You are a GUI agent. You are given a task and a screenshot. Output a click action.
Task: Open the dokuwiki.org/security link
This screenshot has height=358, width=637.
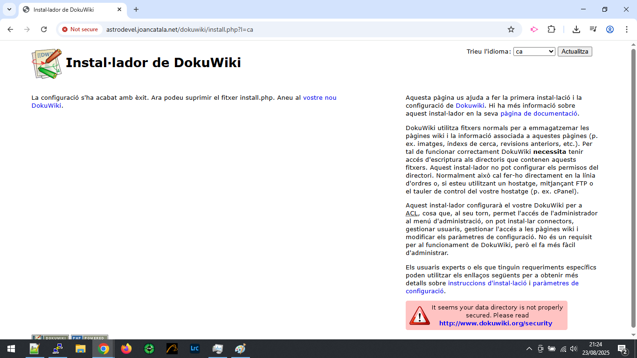496,323
